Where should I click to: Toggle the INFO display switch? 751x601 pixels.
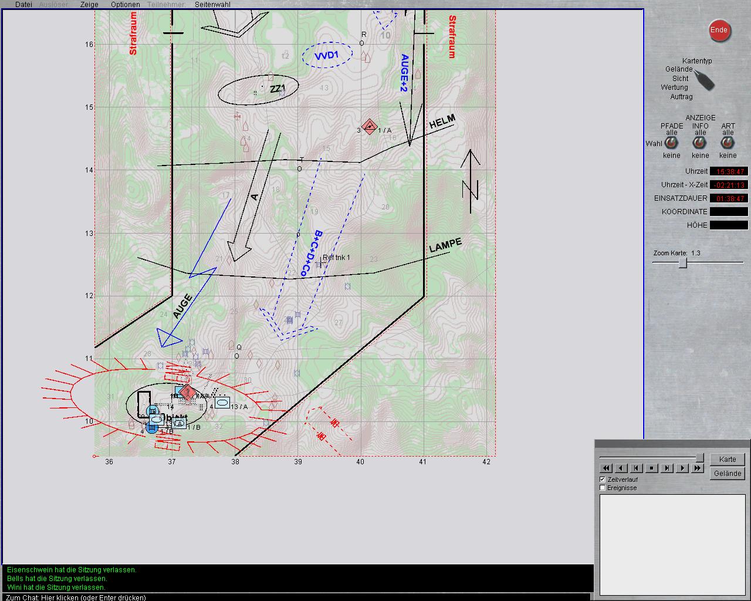click(700, 143)
